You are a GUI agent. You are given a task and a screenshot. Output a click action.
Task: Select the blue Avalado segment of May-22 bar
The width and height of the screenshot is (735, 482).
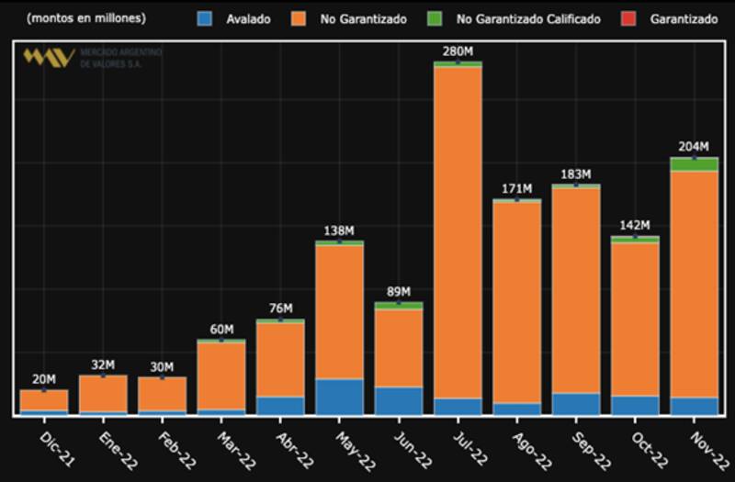pos(340,397)
